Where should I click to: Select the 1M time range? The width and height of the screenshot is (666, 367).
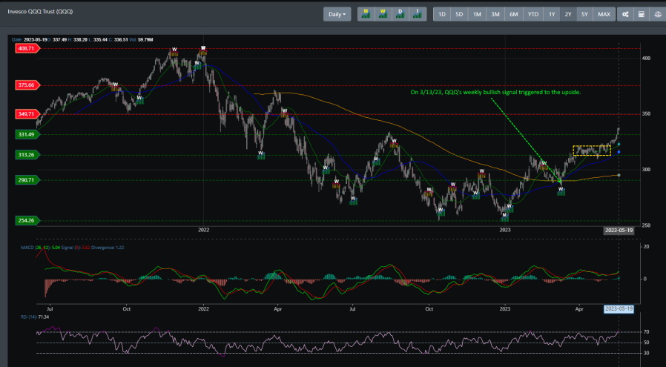coord(477,14)
